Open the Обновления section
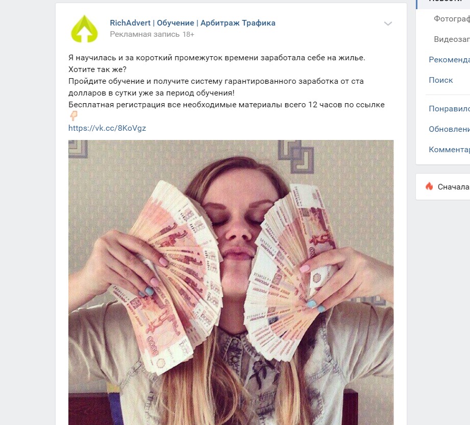The image size is (470, 425). point(449,129)
